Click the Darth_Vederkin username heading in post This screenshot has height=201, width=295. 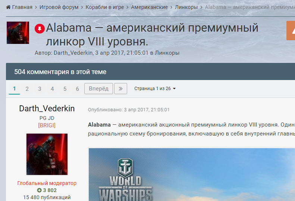pyautogui.click(x=47, y=108)
